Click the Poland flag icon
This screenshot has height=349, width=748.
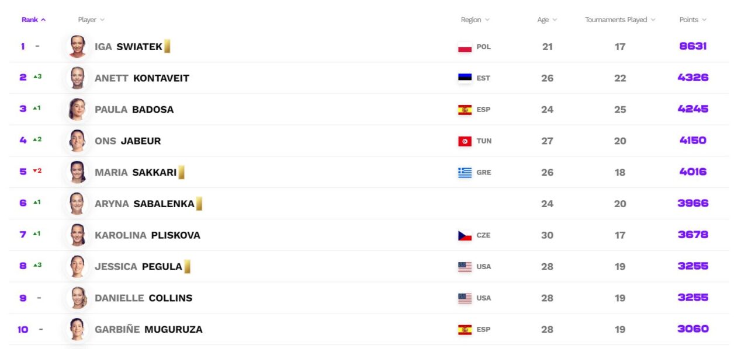(x=465, y=47)
